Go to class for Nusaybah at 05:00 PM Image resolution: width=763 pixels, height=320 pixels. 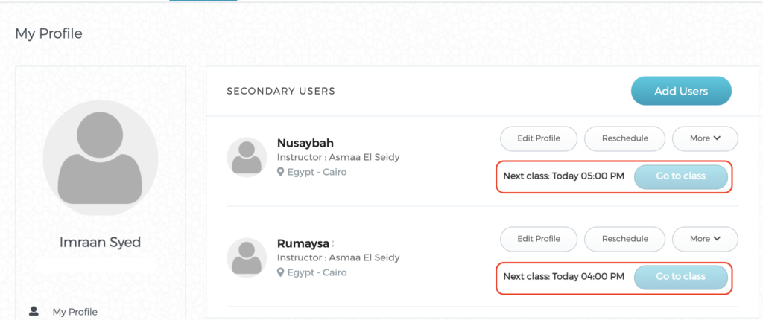tap(681, 176)
